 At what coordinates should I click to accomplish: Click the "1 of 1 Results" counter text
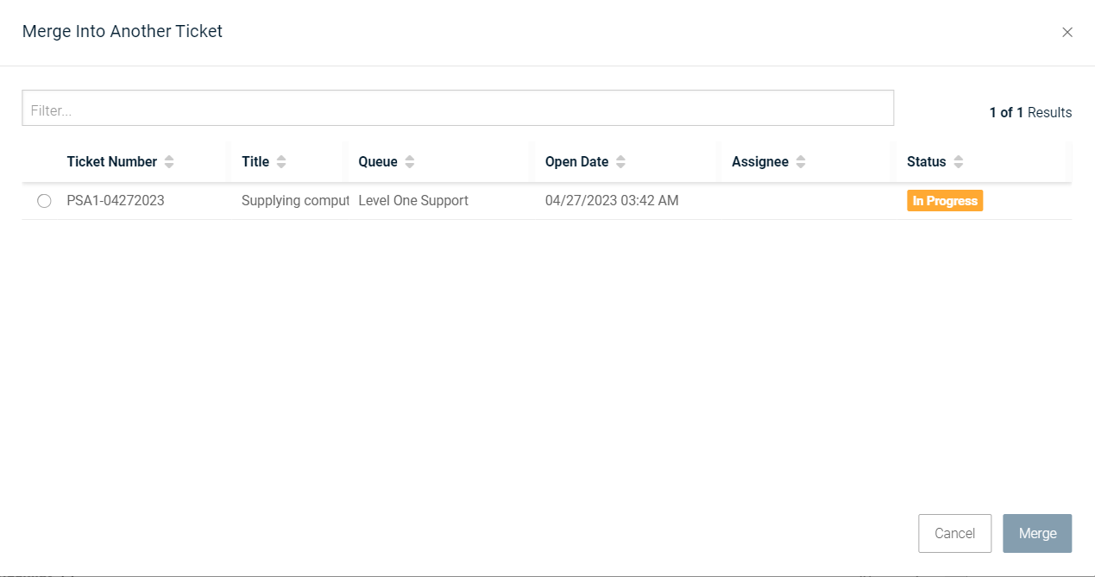(x=1030, y=113)
